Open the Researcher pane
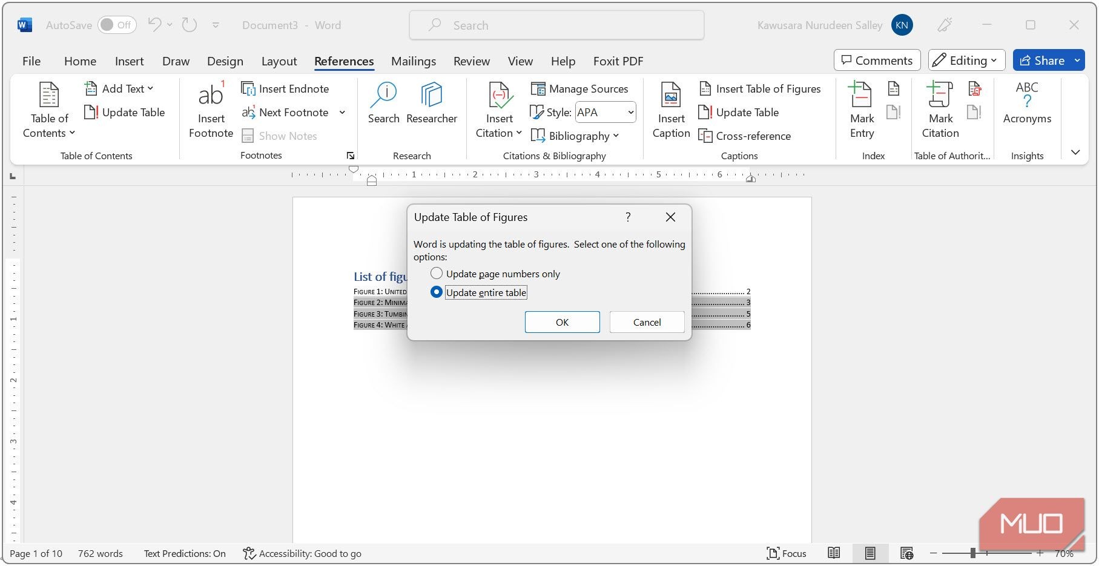 (x=432, y=103)
